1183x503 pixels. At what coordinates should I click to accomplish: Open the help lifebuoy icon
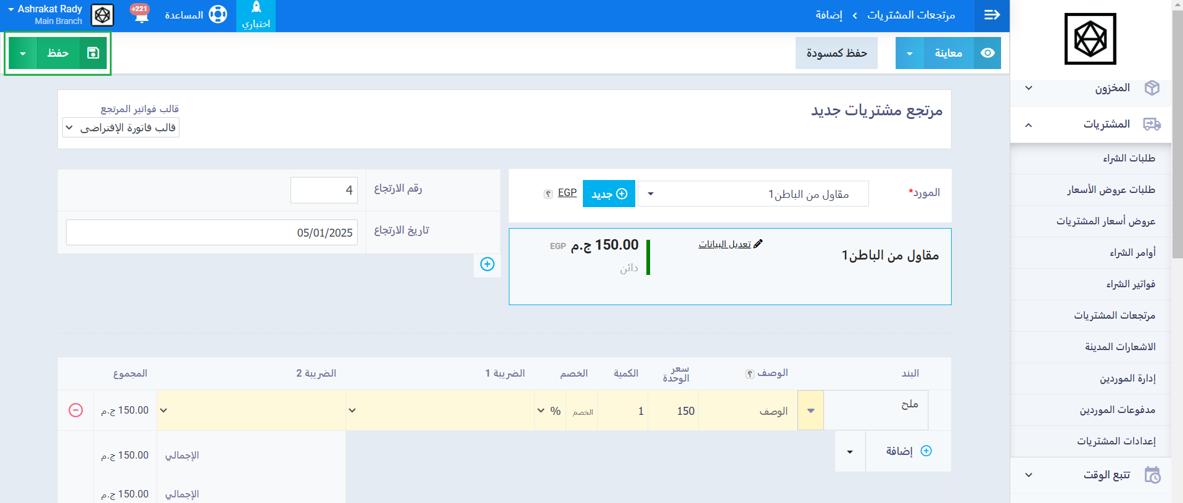(218, 15)
